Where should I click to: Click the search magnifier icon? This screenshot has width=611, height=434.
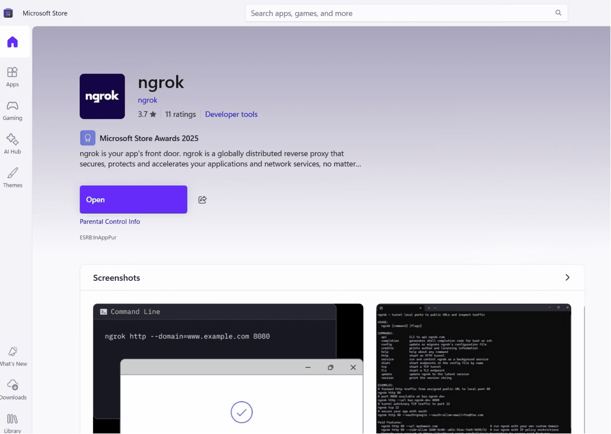[x=559, y=13]
